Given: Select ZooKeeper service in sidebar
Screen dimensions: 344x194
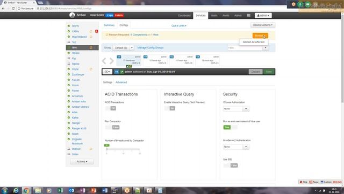Looking at the screenshot, I should tap(78, 74).
